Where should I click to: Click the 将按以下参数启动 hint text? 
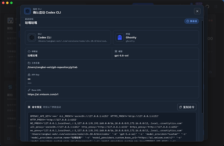click(x=52, y=107)
